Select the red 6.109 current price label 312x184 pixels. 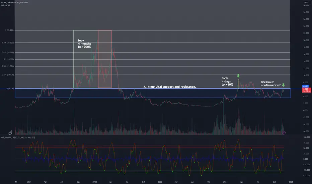pos(306,90)
